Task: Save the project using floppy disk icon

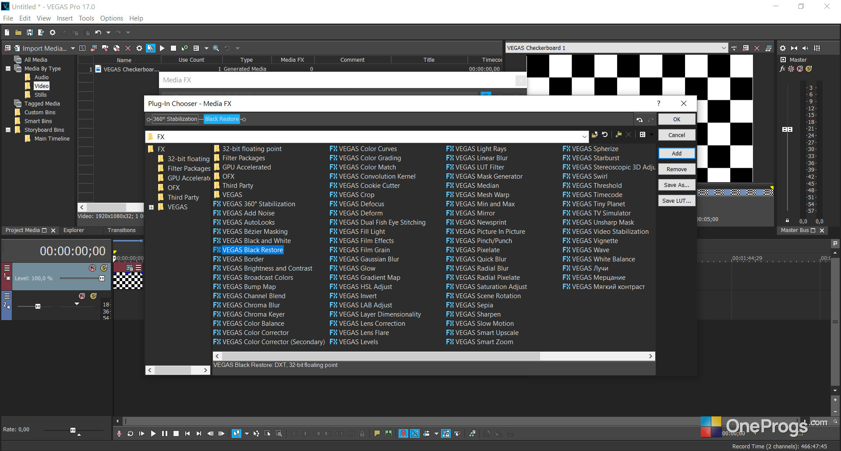Action: 29,32
